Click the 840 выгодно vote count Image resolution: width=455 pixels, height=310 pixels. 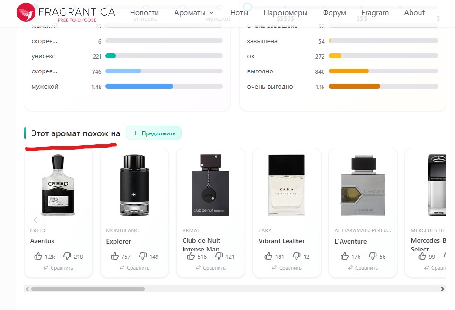[320, 71]
